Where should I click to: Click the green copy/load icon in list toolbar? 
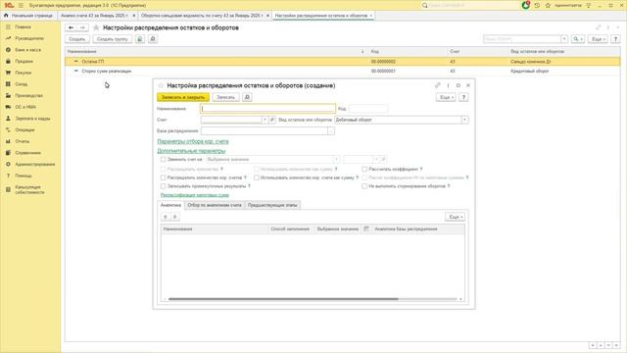point(139,39)
